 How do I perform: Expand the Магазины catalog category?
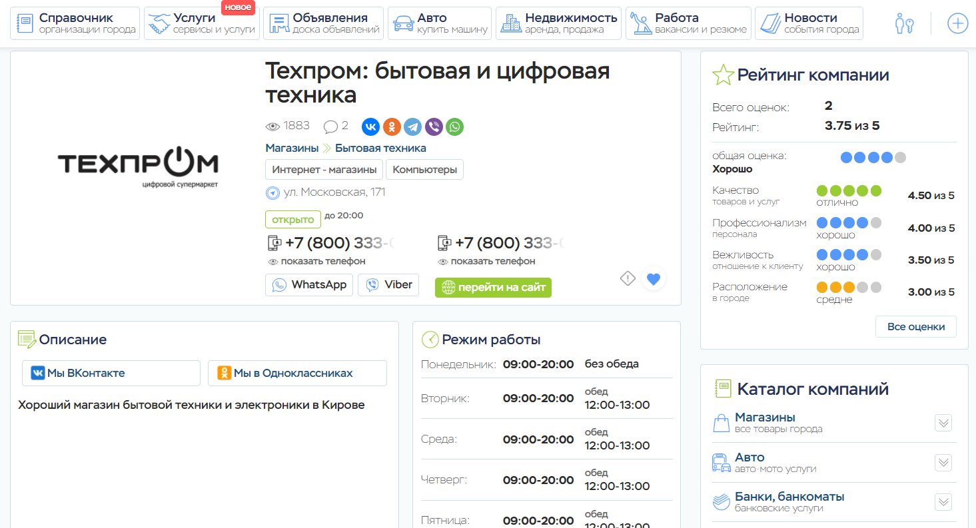(x=943, y=423)
